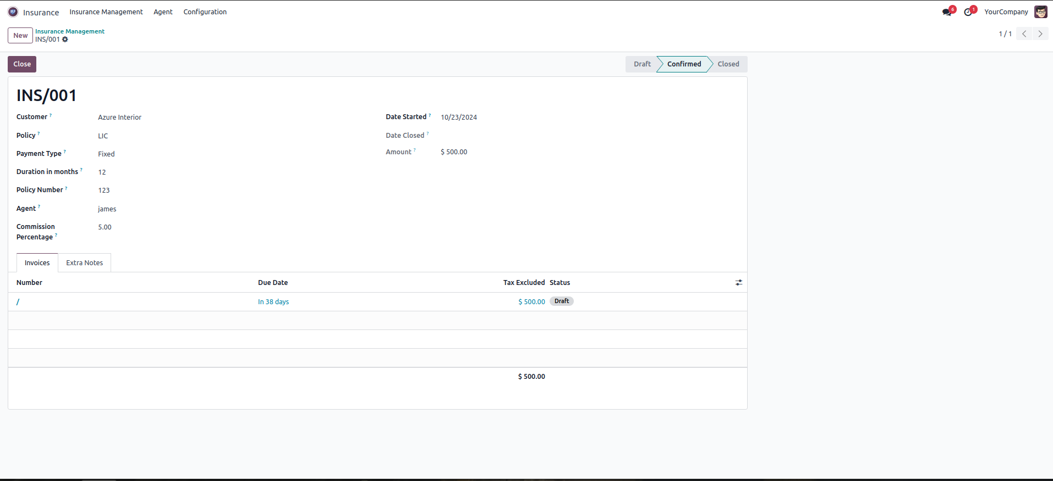The width and height of the screenshot is (1053, 481).
Task: Click the LIC policy value
Action: tap(103, 136)
